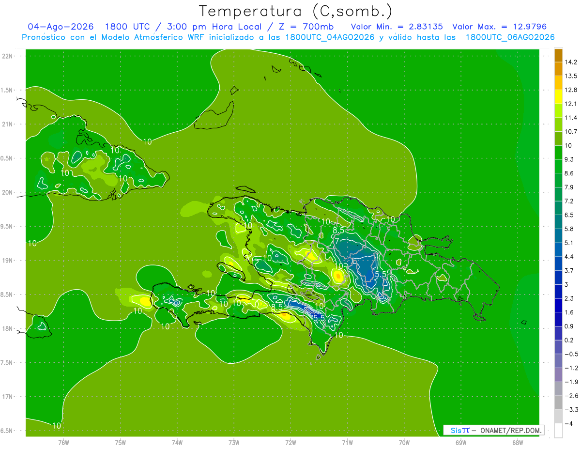Screen dimensions: 581x449
Task: Click the "7.9" colorbar value
Action: [x=569, y=187]
